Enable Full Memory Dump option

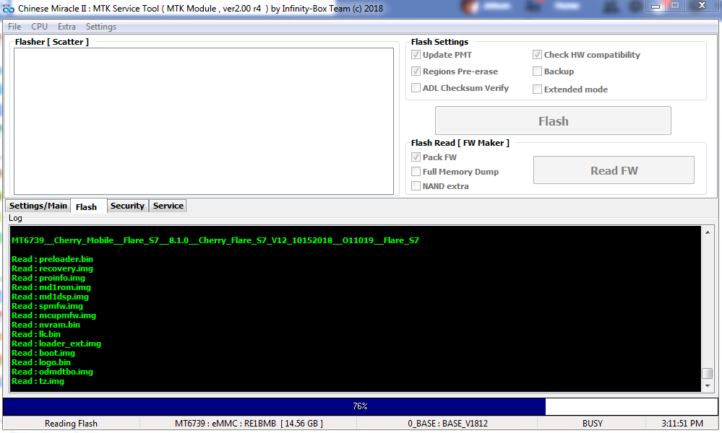(416, 172)
